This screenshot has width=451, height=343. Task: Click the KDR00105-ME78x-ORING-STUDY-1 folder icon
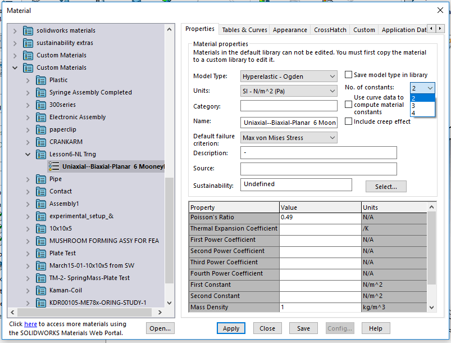tap(41, 303)
